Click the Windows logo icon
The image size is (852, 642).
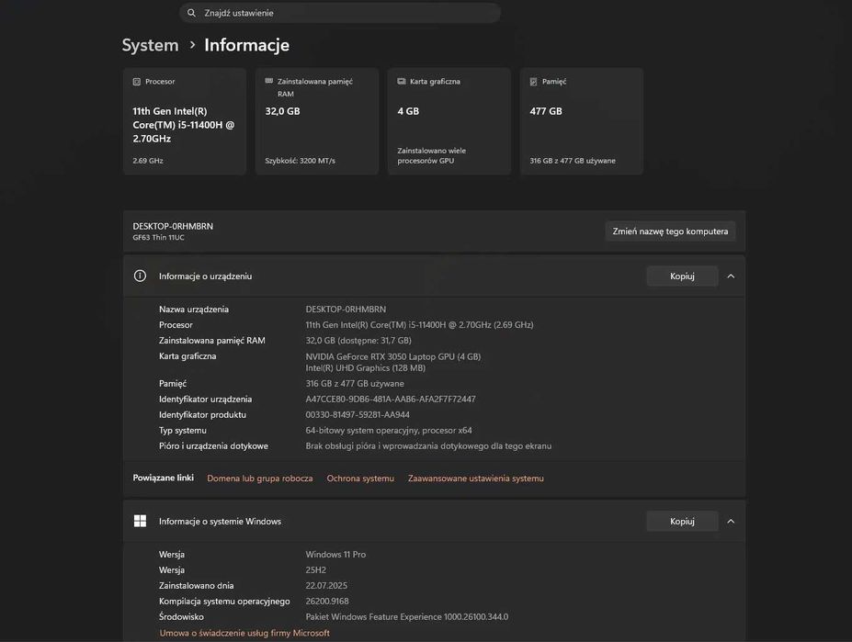point(140,521)
